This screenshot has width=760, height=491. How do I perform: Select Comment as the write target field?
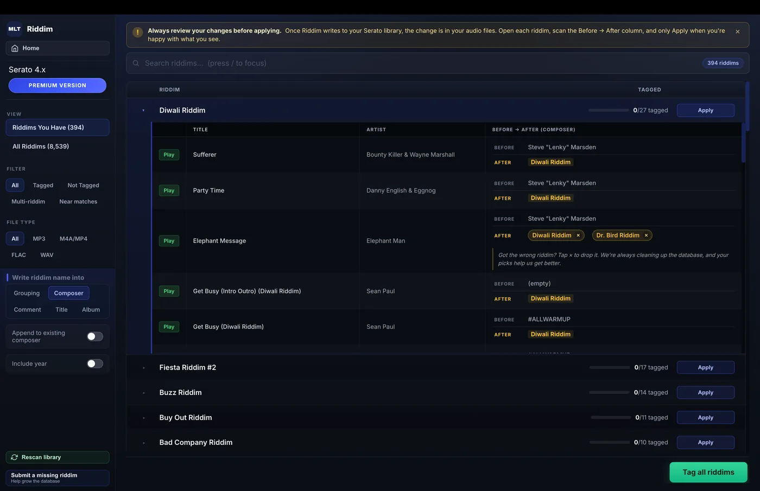27,310
